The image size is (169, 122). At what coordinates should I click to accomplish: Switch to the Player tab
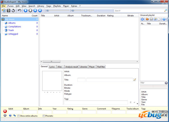pyautogui.click(x=92, y=67)
